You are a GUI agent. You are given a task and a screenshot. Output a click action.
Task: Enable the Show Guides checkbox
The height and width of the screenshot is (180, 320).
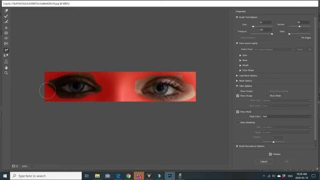point(237,91)
